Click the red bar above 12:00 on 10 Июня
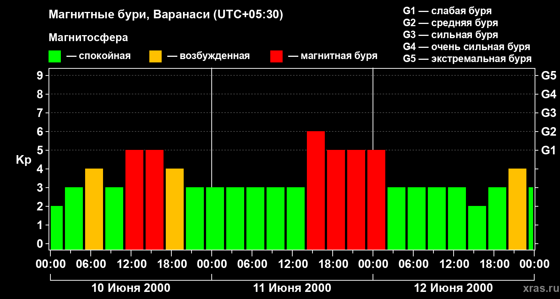Image resolution: width=560 pixels, height=299 pixels. (x=134, y=200)
